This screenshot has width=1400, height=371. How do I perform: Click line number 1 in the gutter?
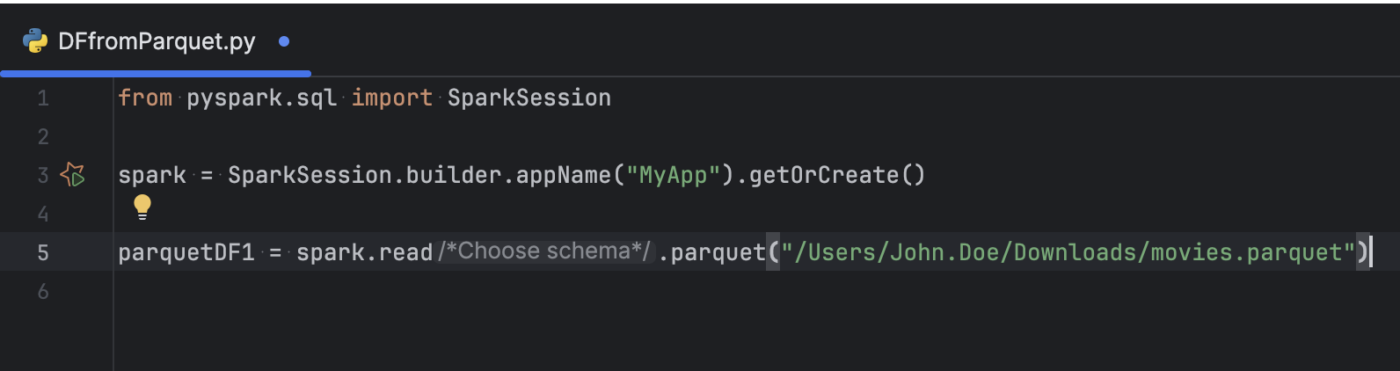coord(42,98)
